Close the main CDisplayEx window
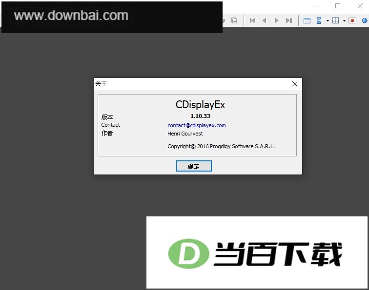The width and height of the screenshot is (369, 290). coord(360,6)
